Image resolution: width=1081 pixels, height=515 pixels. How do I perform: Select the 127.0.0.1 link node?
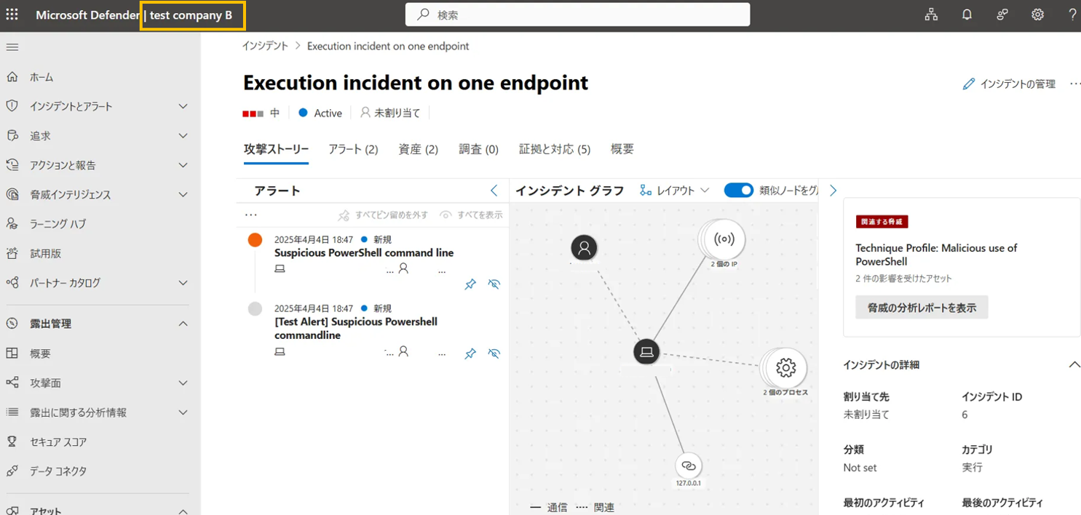689,466
